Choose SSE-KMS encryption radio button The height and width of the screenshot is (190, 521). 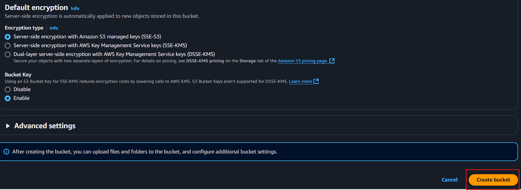(7, 45)
